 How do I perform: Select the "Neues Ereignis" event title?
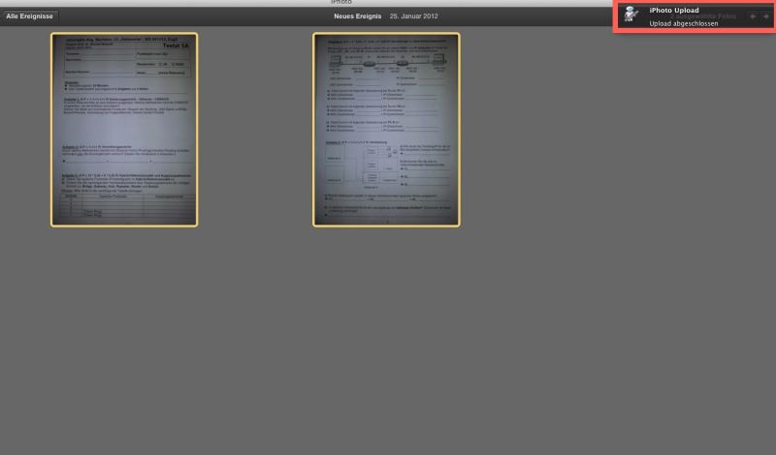(x=355, y=16)
